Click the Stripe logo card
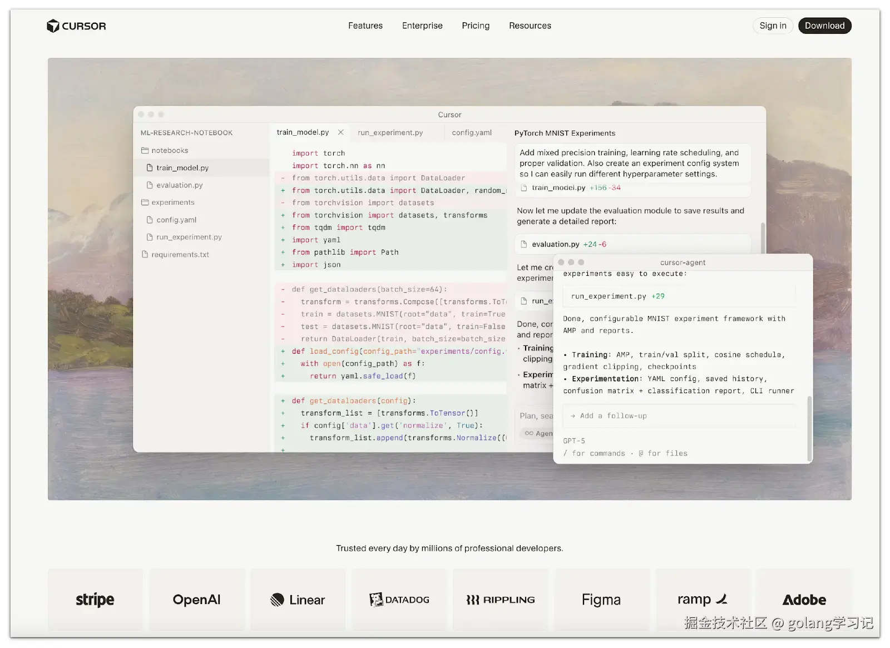The height and width of the screenshot is (648, 890). point(95,600)
